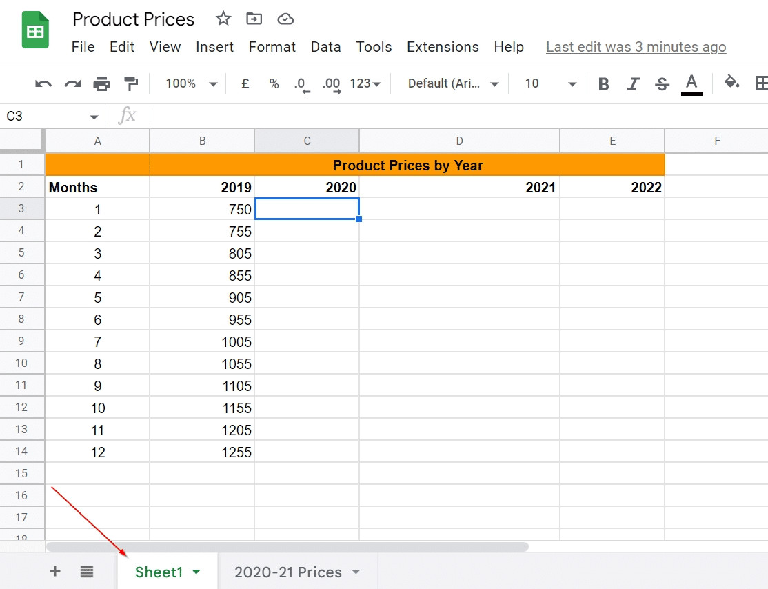Toggle strikethrough formatting
Image resolution: width=768 pixels, height=589 pixels.
663,84
